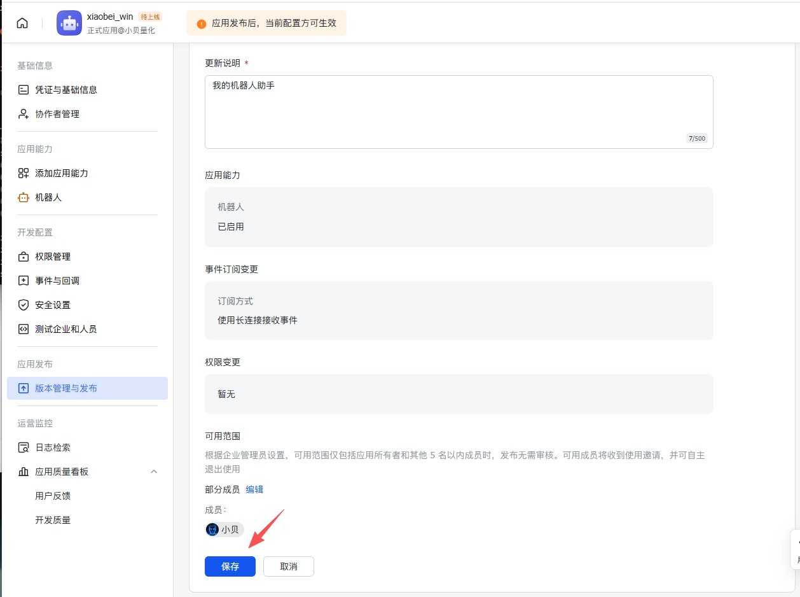Open 机器人 configuration via the robot icon
The image size is (800, 597).
click(x=22, y=197)
